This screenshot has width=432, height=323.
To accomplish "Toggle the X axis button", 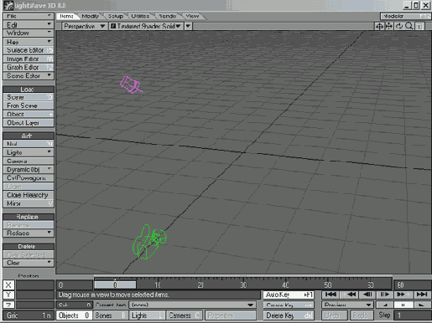I will [8, 285].
